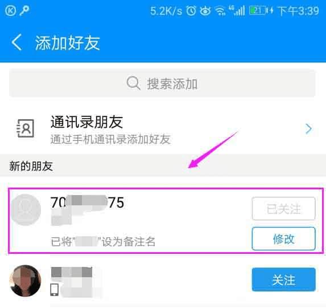This screenshot has width=326, height=308.
Task: Open the key icon in status bar
Action: pyautogui.click(x=24, y=10)
